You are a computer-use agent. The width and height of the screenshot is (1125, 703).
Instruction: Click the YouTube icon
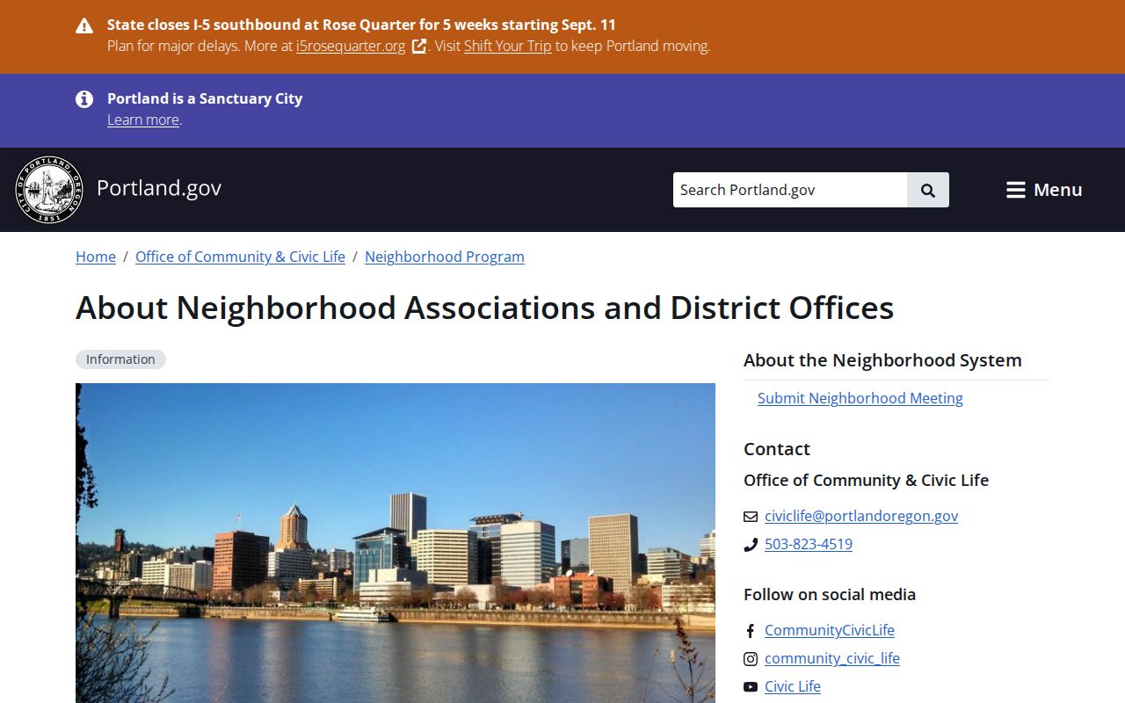(x=751, y=687)
